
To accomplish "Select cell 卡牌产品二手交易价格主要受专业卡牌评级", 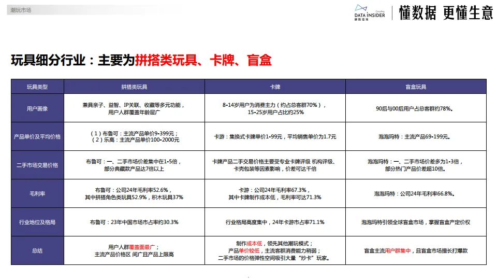I will click(x=275, y=165).
